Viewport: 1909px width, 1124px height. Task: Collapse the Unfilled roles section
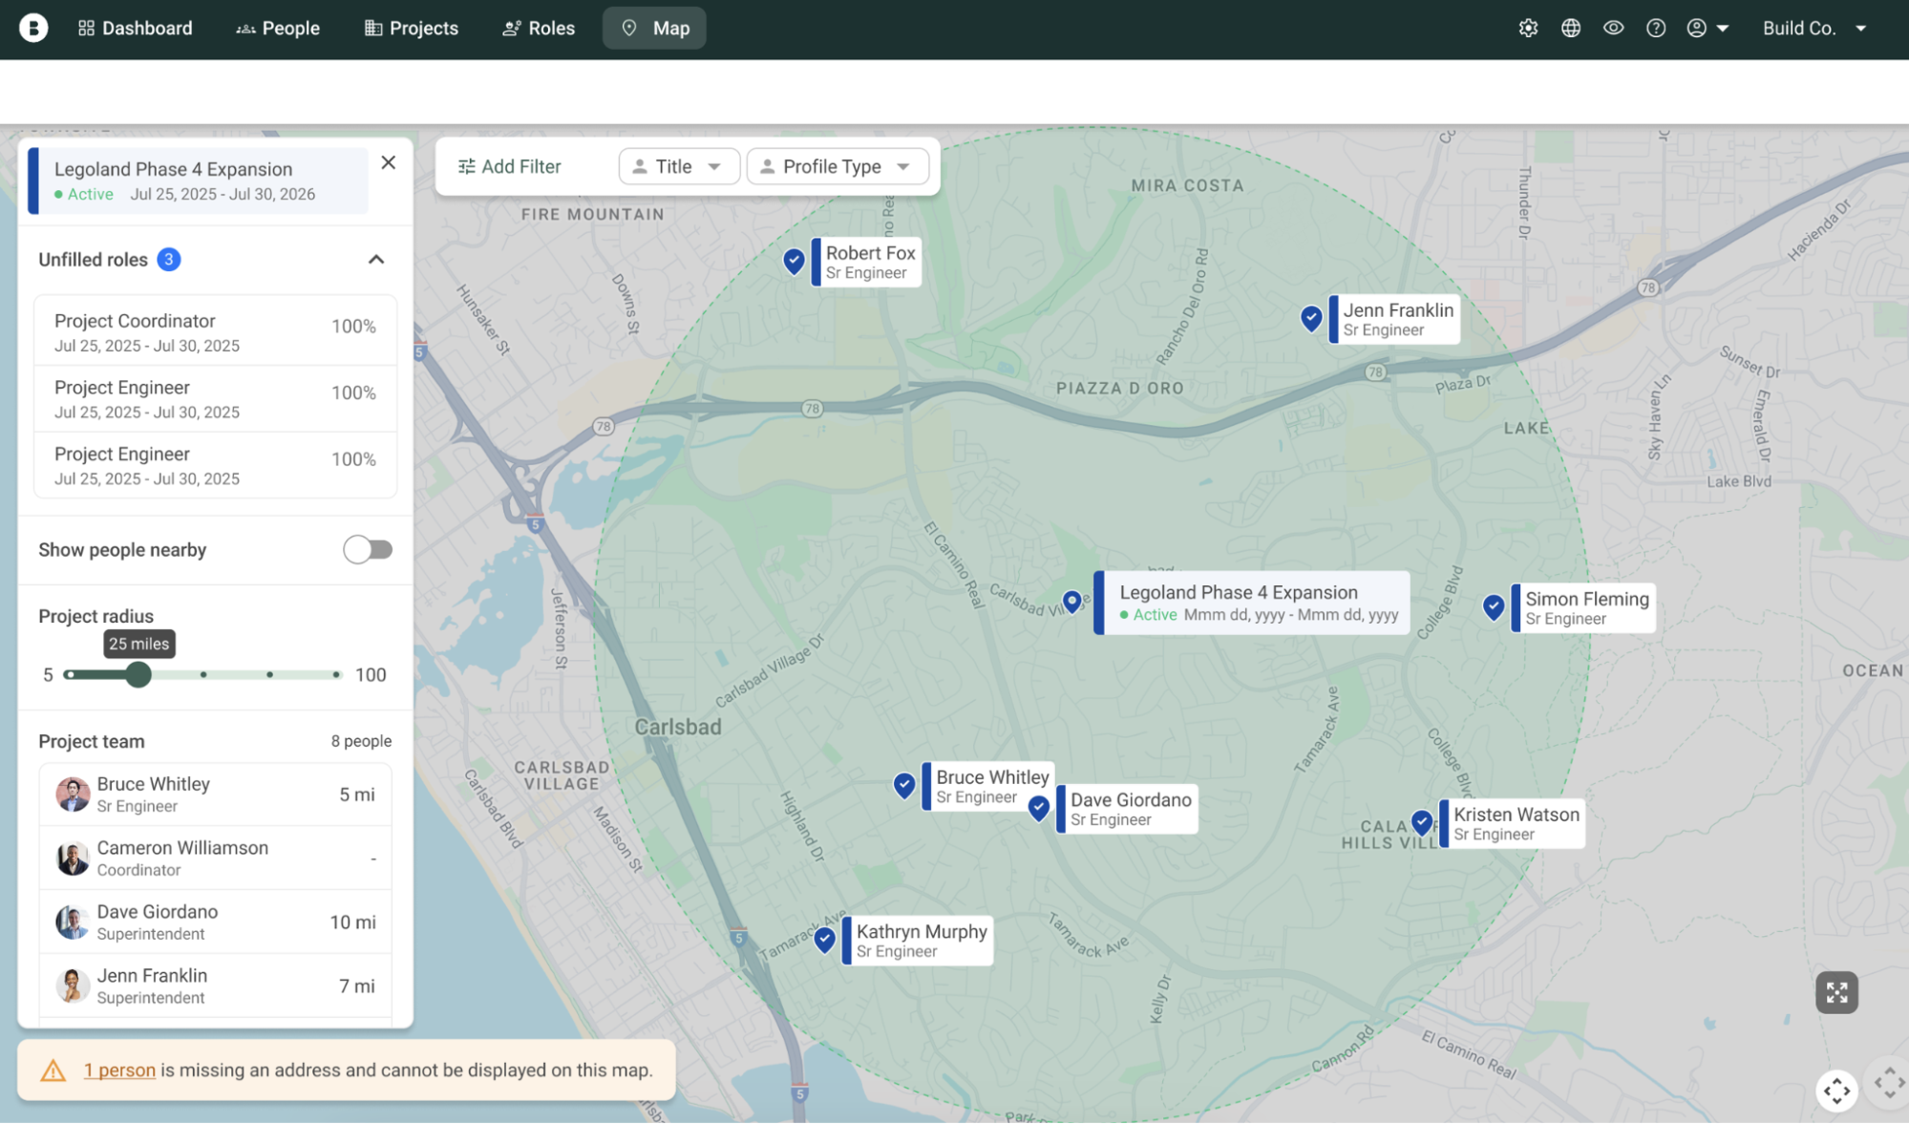click(x=376, y=260)
